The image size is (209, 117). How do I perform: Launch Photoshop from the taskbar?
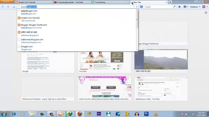(146, 114)
